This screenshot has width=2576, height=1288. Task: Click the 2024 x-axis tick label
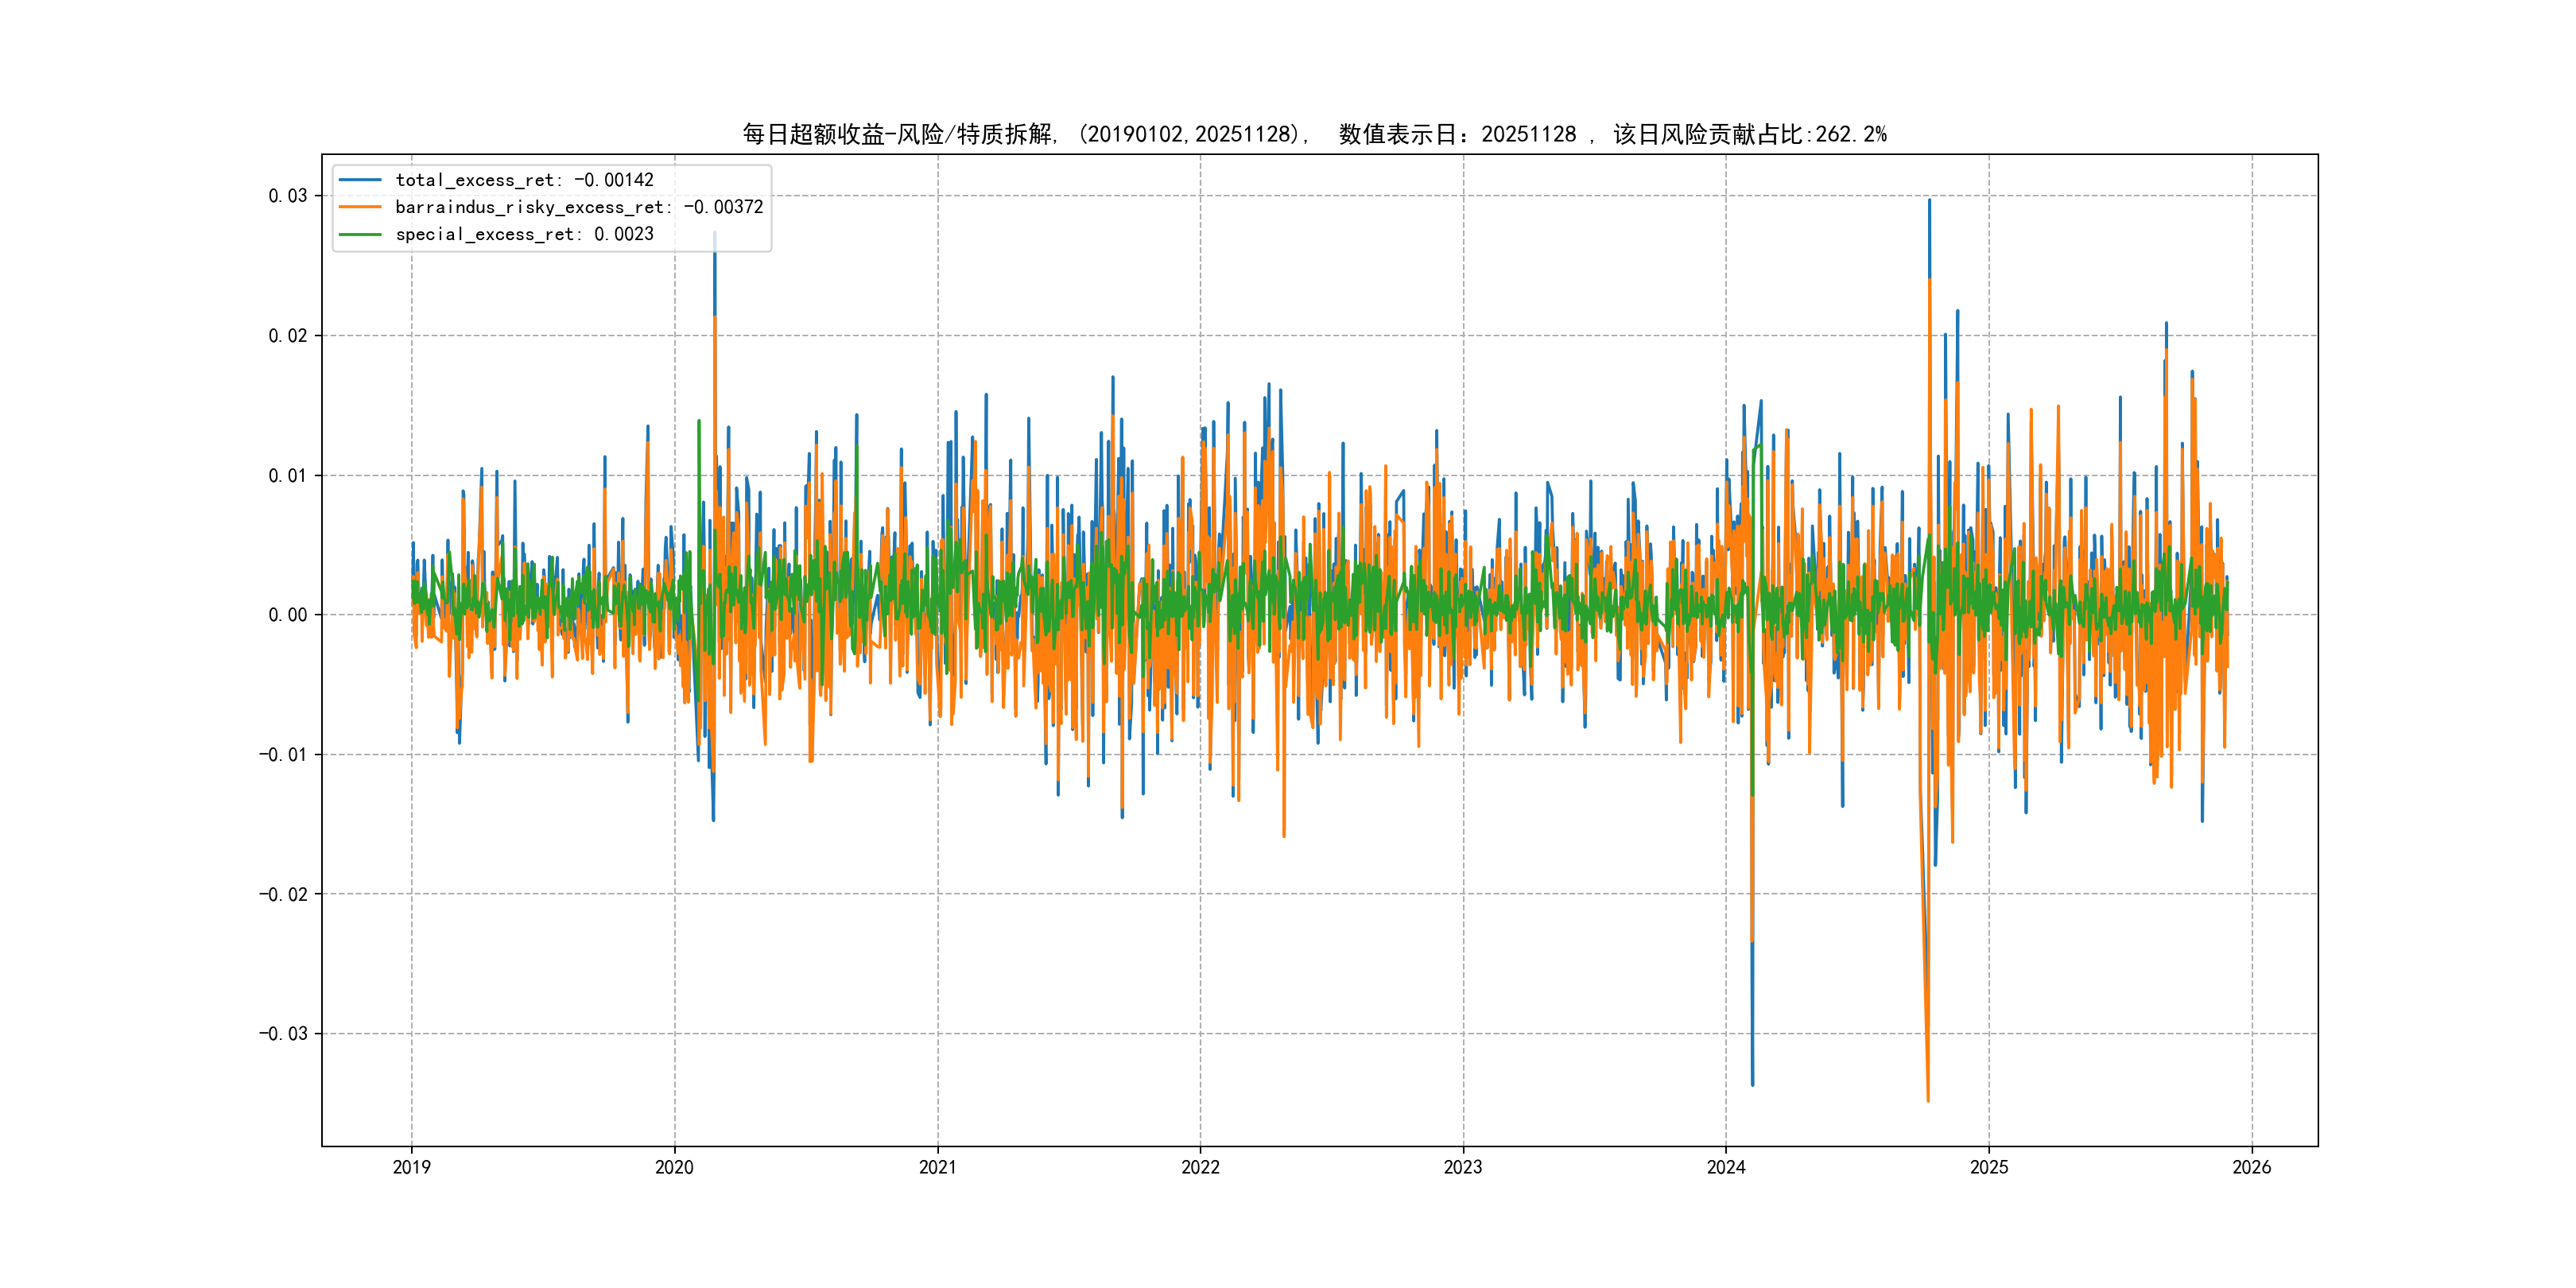tap(1726, 1167)
